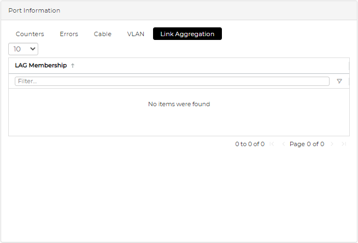Open the page size dropdown showing 10
The width and height of the screenshot is (358, 243).
pos(24,49)
